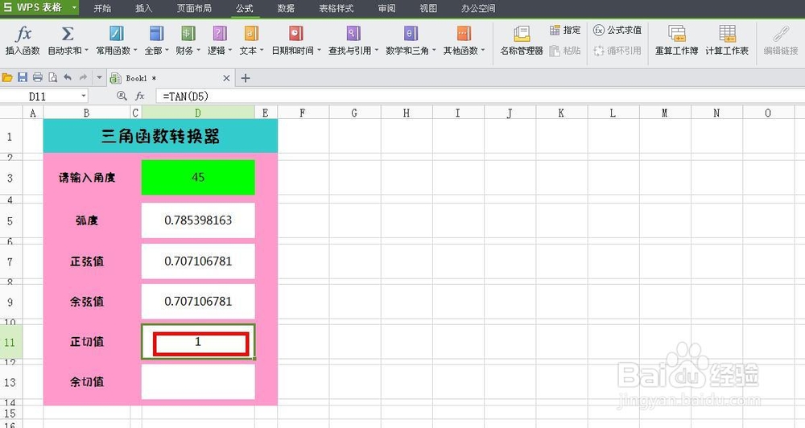Viewport: 805px width, 428px height.
Task: Open the WPS 表格 application menu dropdown
Action: click(x=74, y=7)
